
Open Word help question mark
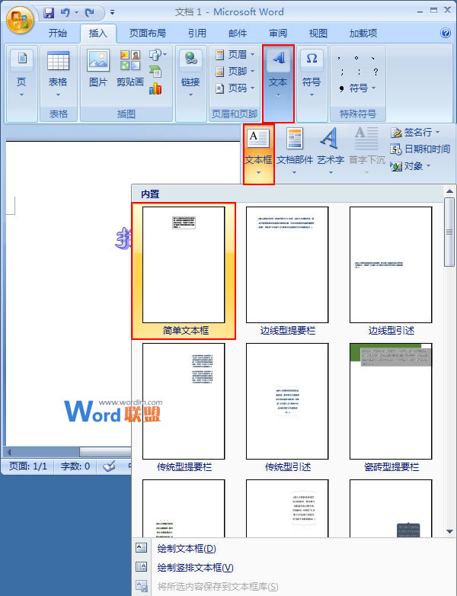[446, 33]
